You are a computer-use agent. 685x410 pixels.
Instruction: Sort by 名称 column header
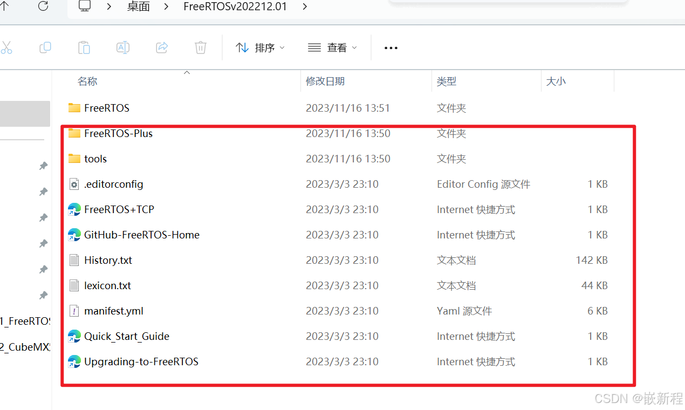87,81
